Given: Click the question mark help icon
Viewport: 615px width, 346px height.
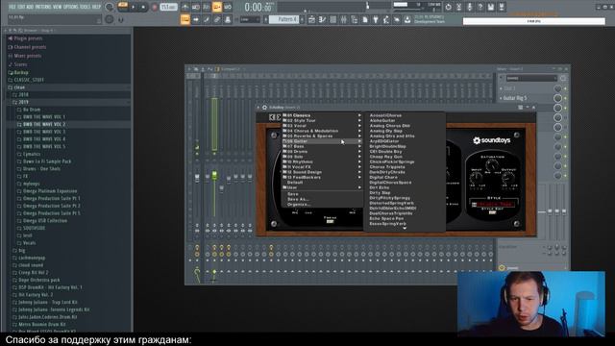Looking at the screenshot, I should tap(480, 7).
